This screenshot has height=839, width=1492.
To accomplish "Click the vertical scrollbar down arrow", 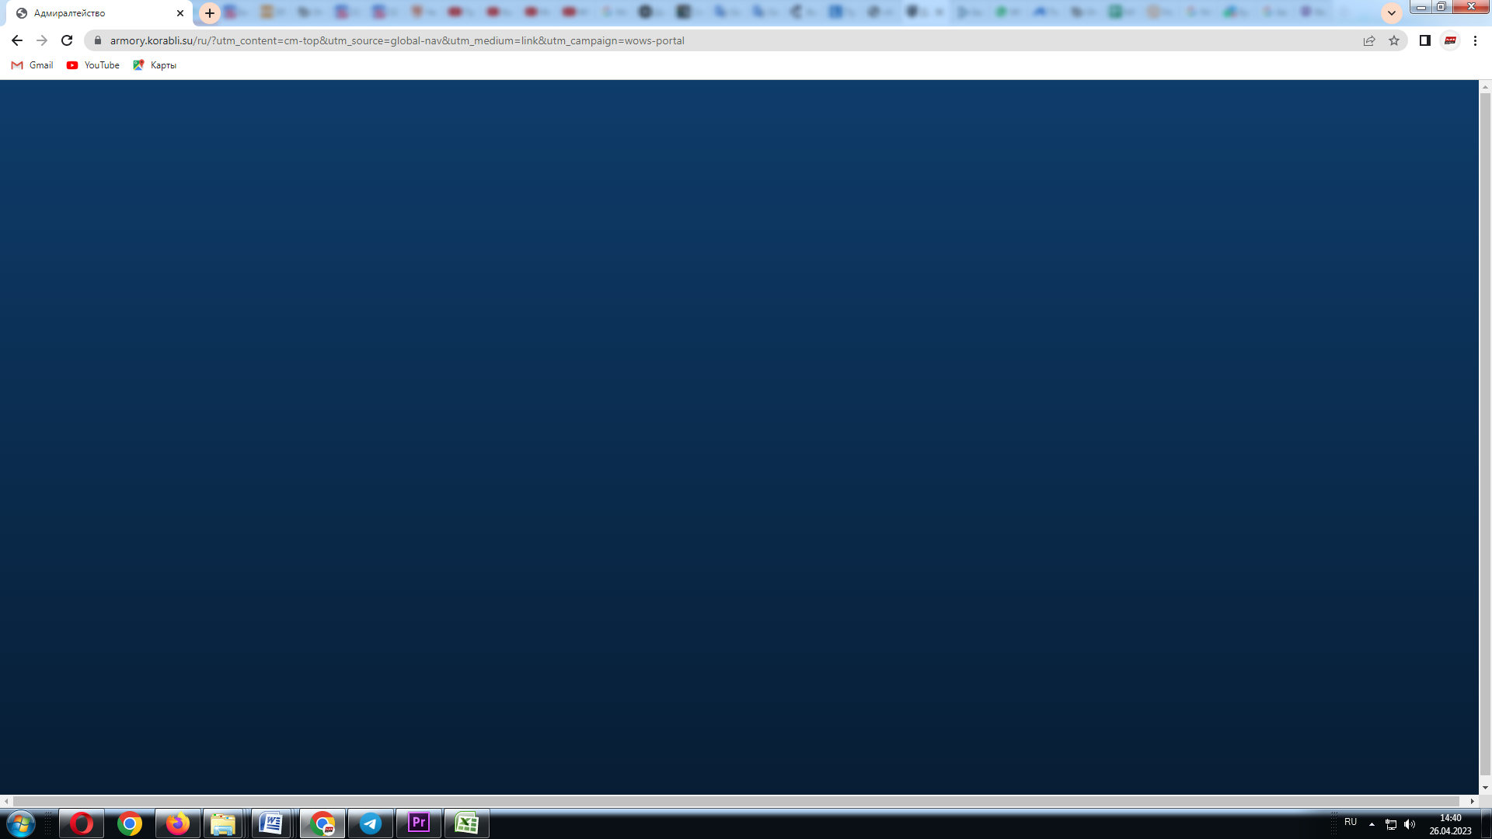I will [x=1485, y=788].
